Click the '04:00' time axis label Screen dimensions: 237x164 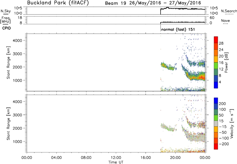coord(56,158)
